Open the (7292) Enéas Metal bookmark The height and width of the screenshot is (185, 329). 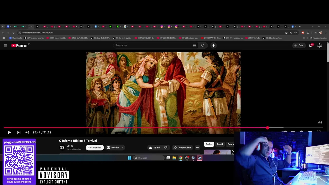point(56,38)
